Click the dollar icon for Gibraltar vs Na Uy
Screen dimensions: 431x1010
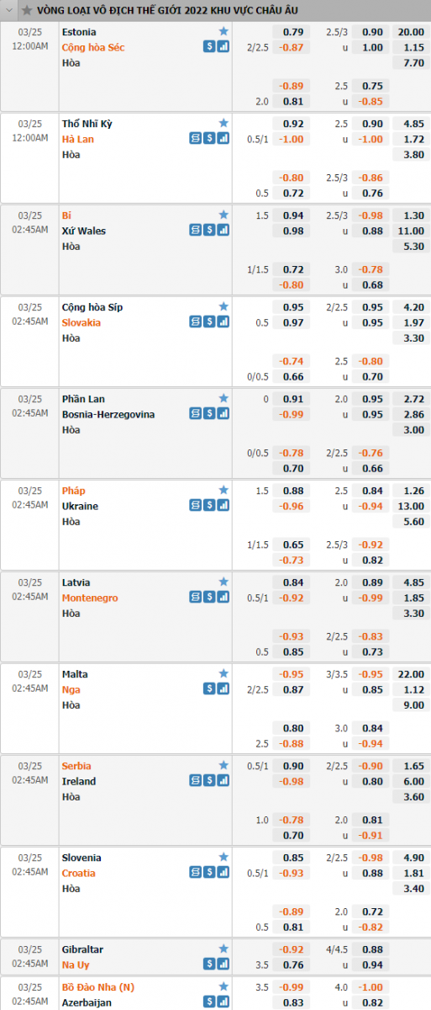tap(208, 965)
